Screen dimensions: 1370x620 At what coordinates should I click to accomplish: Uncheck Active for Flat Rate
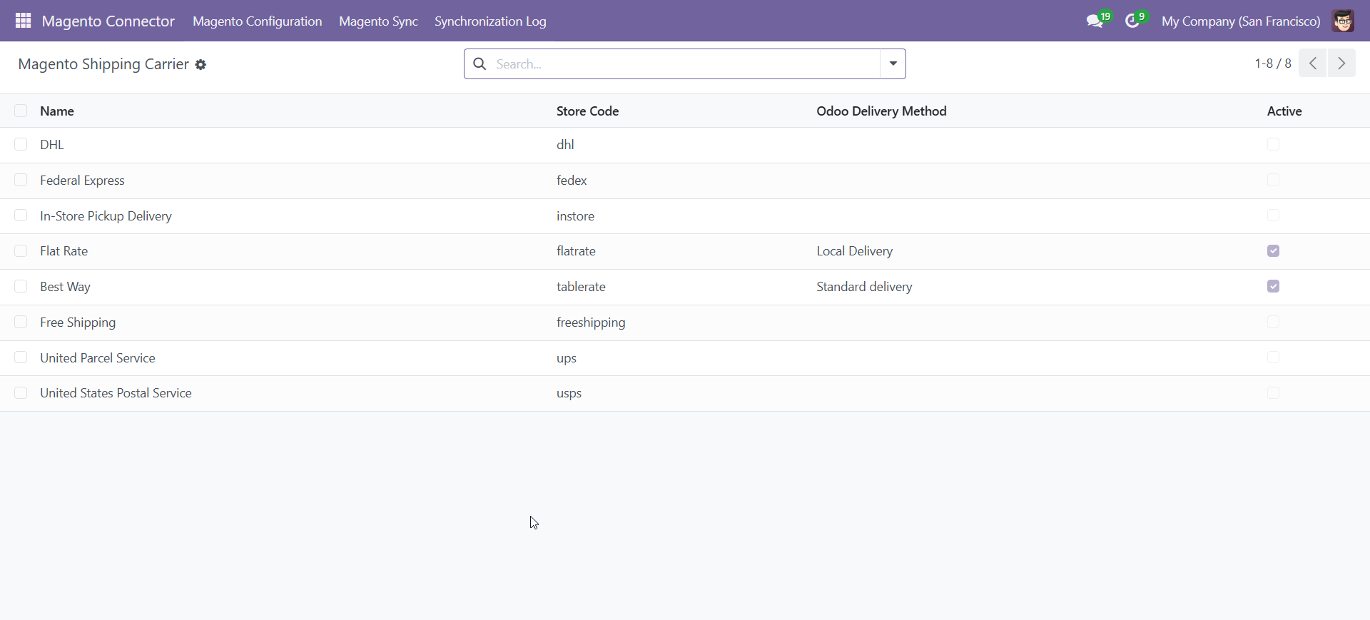coord(1273,251)
